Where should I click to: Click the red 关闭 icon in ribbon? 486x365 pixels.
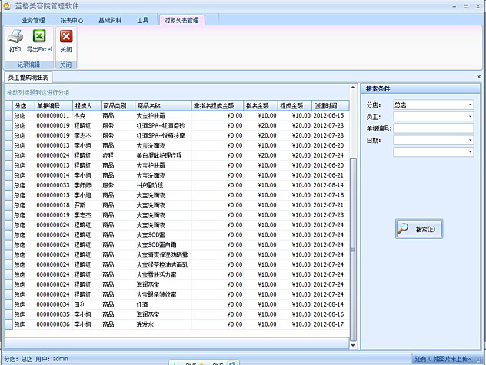click(66, 36)
